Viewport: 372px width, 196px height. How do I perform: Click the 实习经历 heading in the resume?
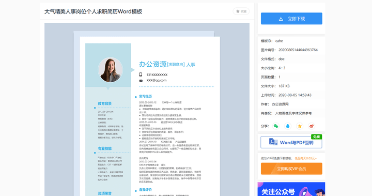click(145, 96)
